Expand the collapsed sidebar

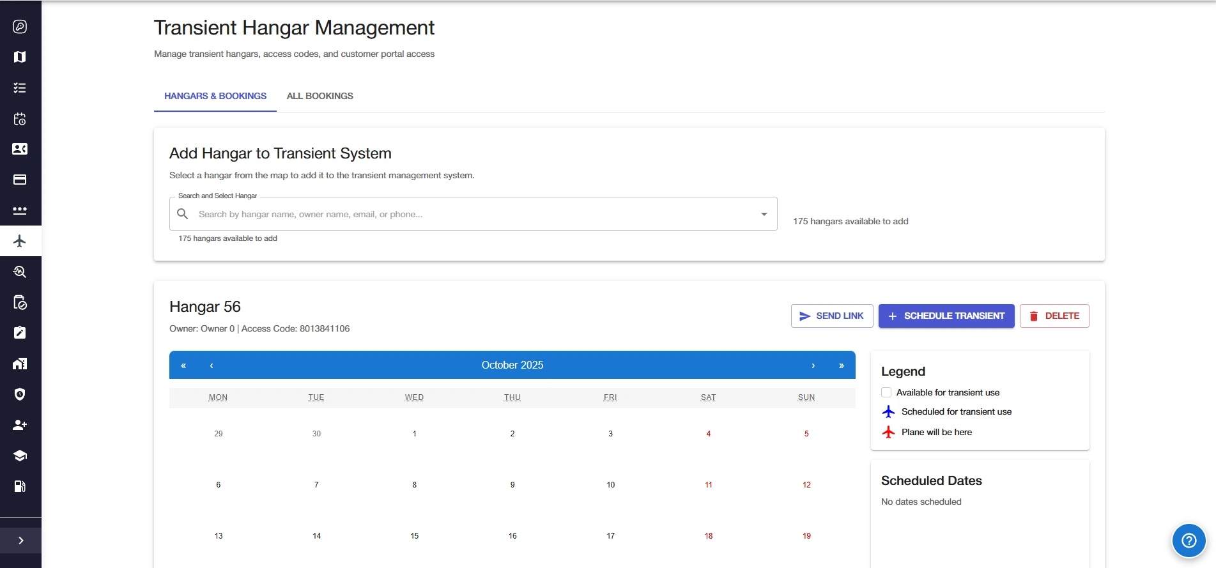20,541
